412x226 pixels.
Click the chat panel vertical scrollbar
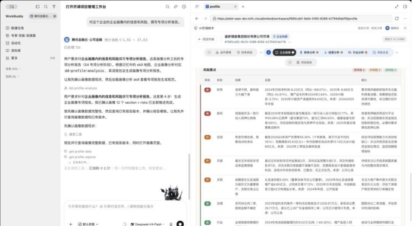click(189, 176)
